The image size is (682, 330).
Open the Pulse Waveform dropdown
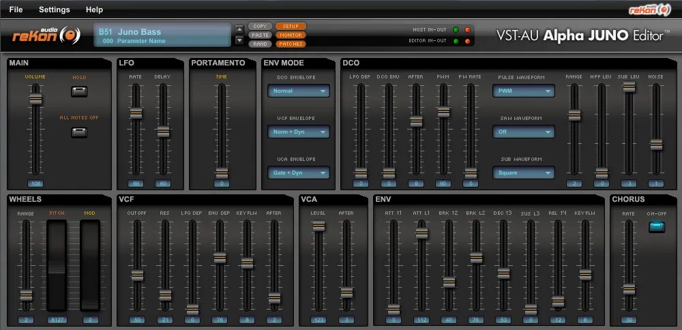[524, 91]
